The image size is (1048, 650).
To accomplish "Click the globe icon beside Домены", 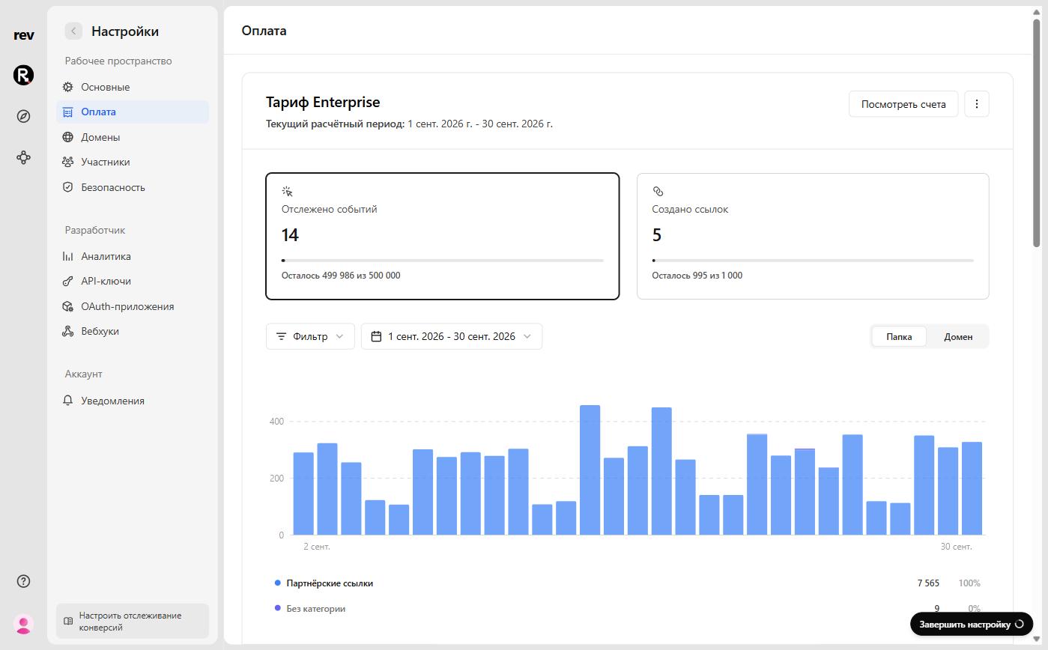I will 68,137.
